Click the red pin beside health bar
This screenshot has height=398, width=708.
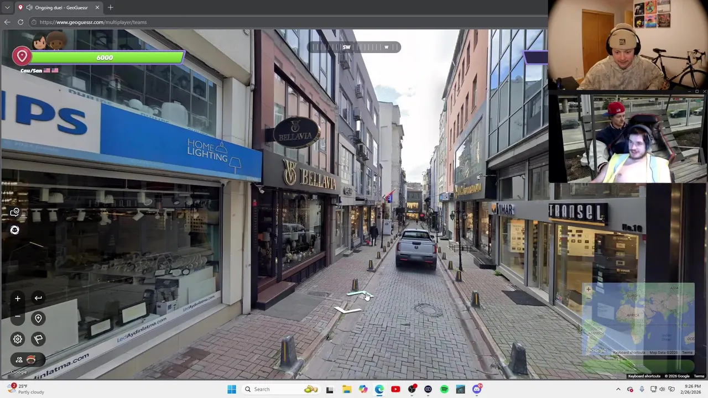(22, 56)
